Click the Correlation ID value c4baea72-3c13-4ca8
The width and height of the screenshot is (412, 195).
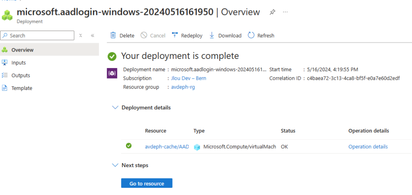(353, 78)
